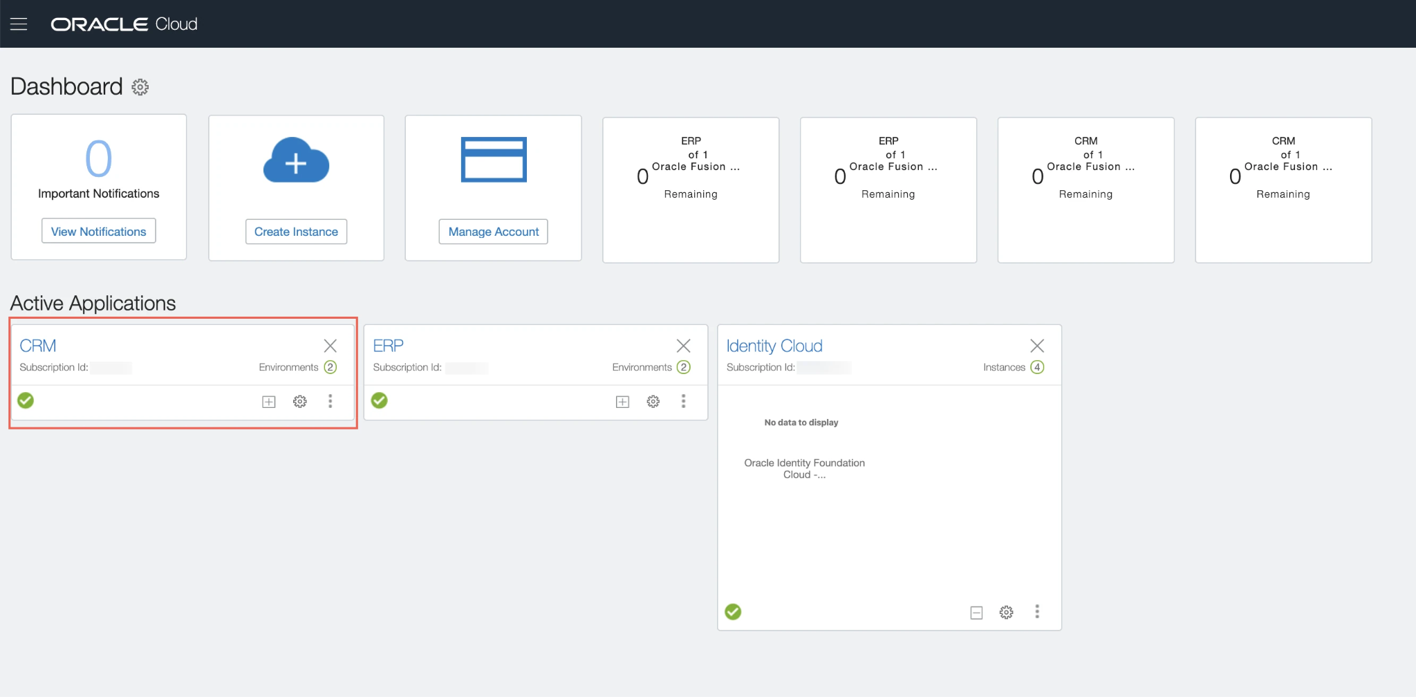Click the Identity Cloud green status checkmark
1416x697 pixels.
point(733,612)
